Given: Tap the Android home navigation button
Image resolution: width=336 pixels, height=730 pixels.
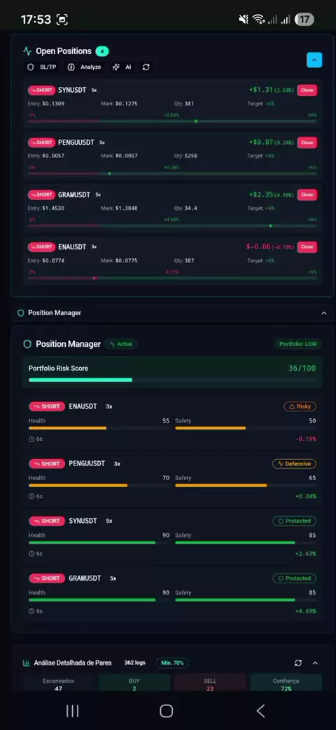Looking at the screenshot, I should pos(166,710).
